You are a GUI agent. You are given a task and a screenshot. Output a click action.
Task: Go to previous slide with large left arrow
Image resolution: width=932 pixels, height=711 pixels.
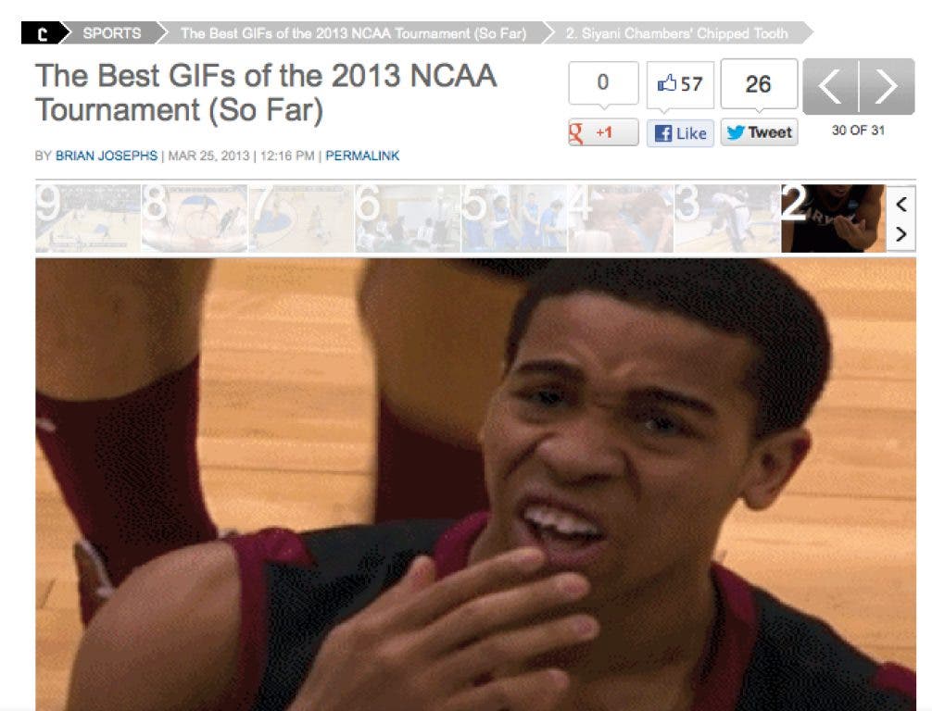point(830,87)
